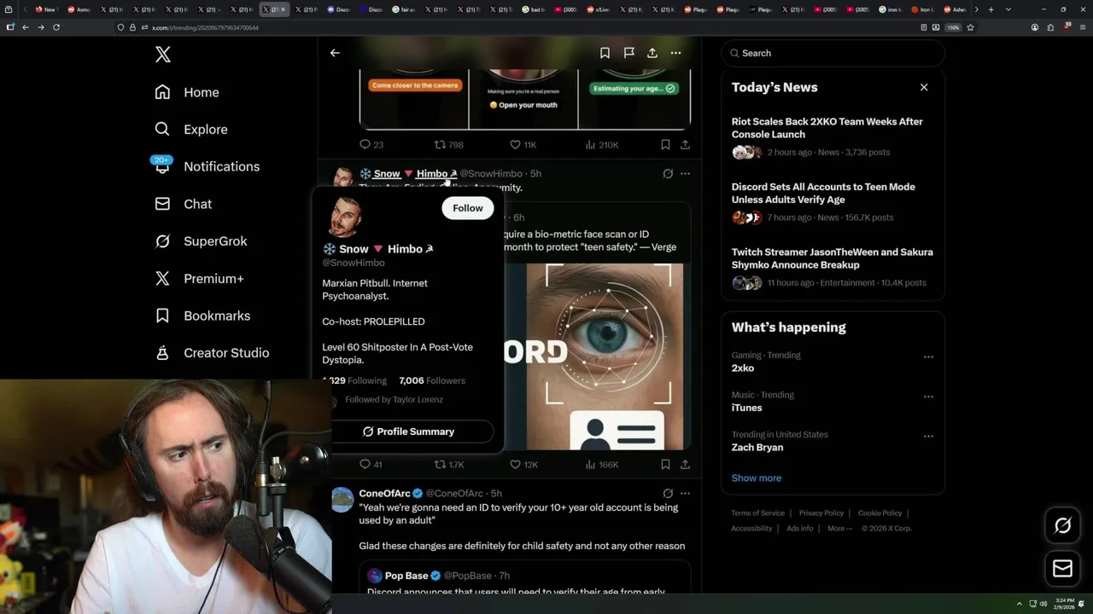Open JasonTheWeen breakup news story

(833, 267)
